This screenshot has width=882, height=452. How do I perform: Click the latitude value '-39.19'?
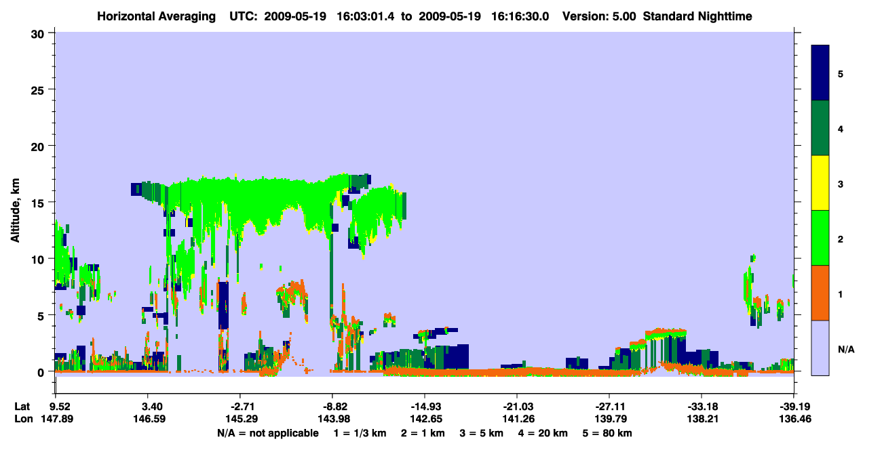(x=794, y=407)
